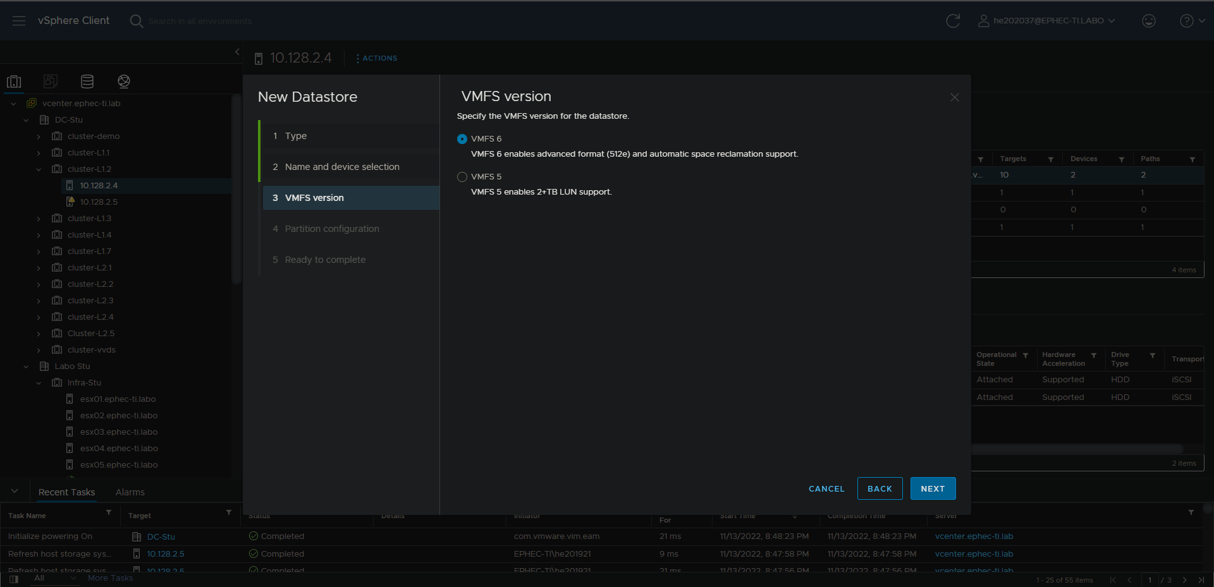
Task: Expand the cluster-L1.1 tree node
Action: pyautogui.click(x=39, y=153)
